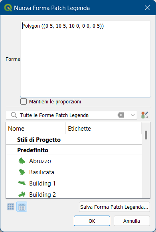The width and height of the screenshot is (156, 232).
Task: Select the Building 1 shape icon
Action: (x=22, y=183)
